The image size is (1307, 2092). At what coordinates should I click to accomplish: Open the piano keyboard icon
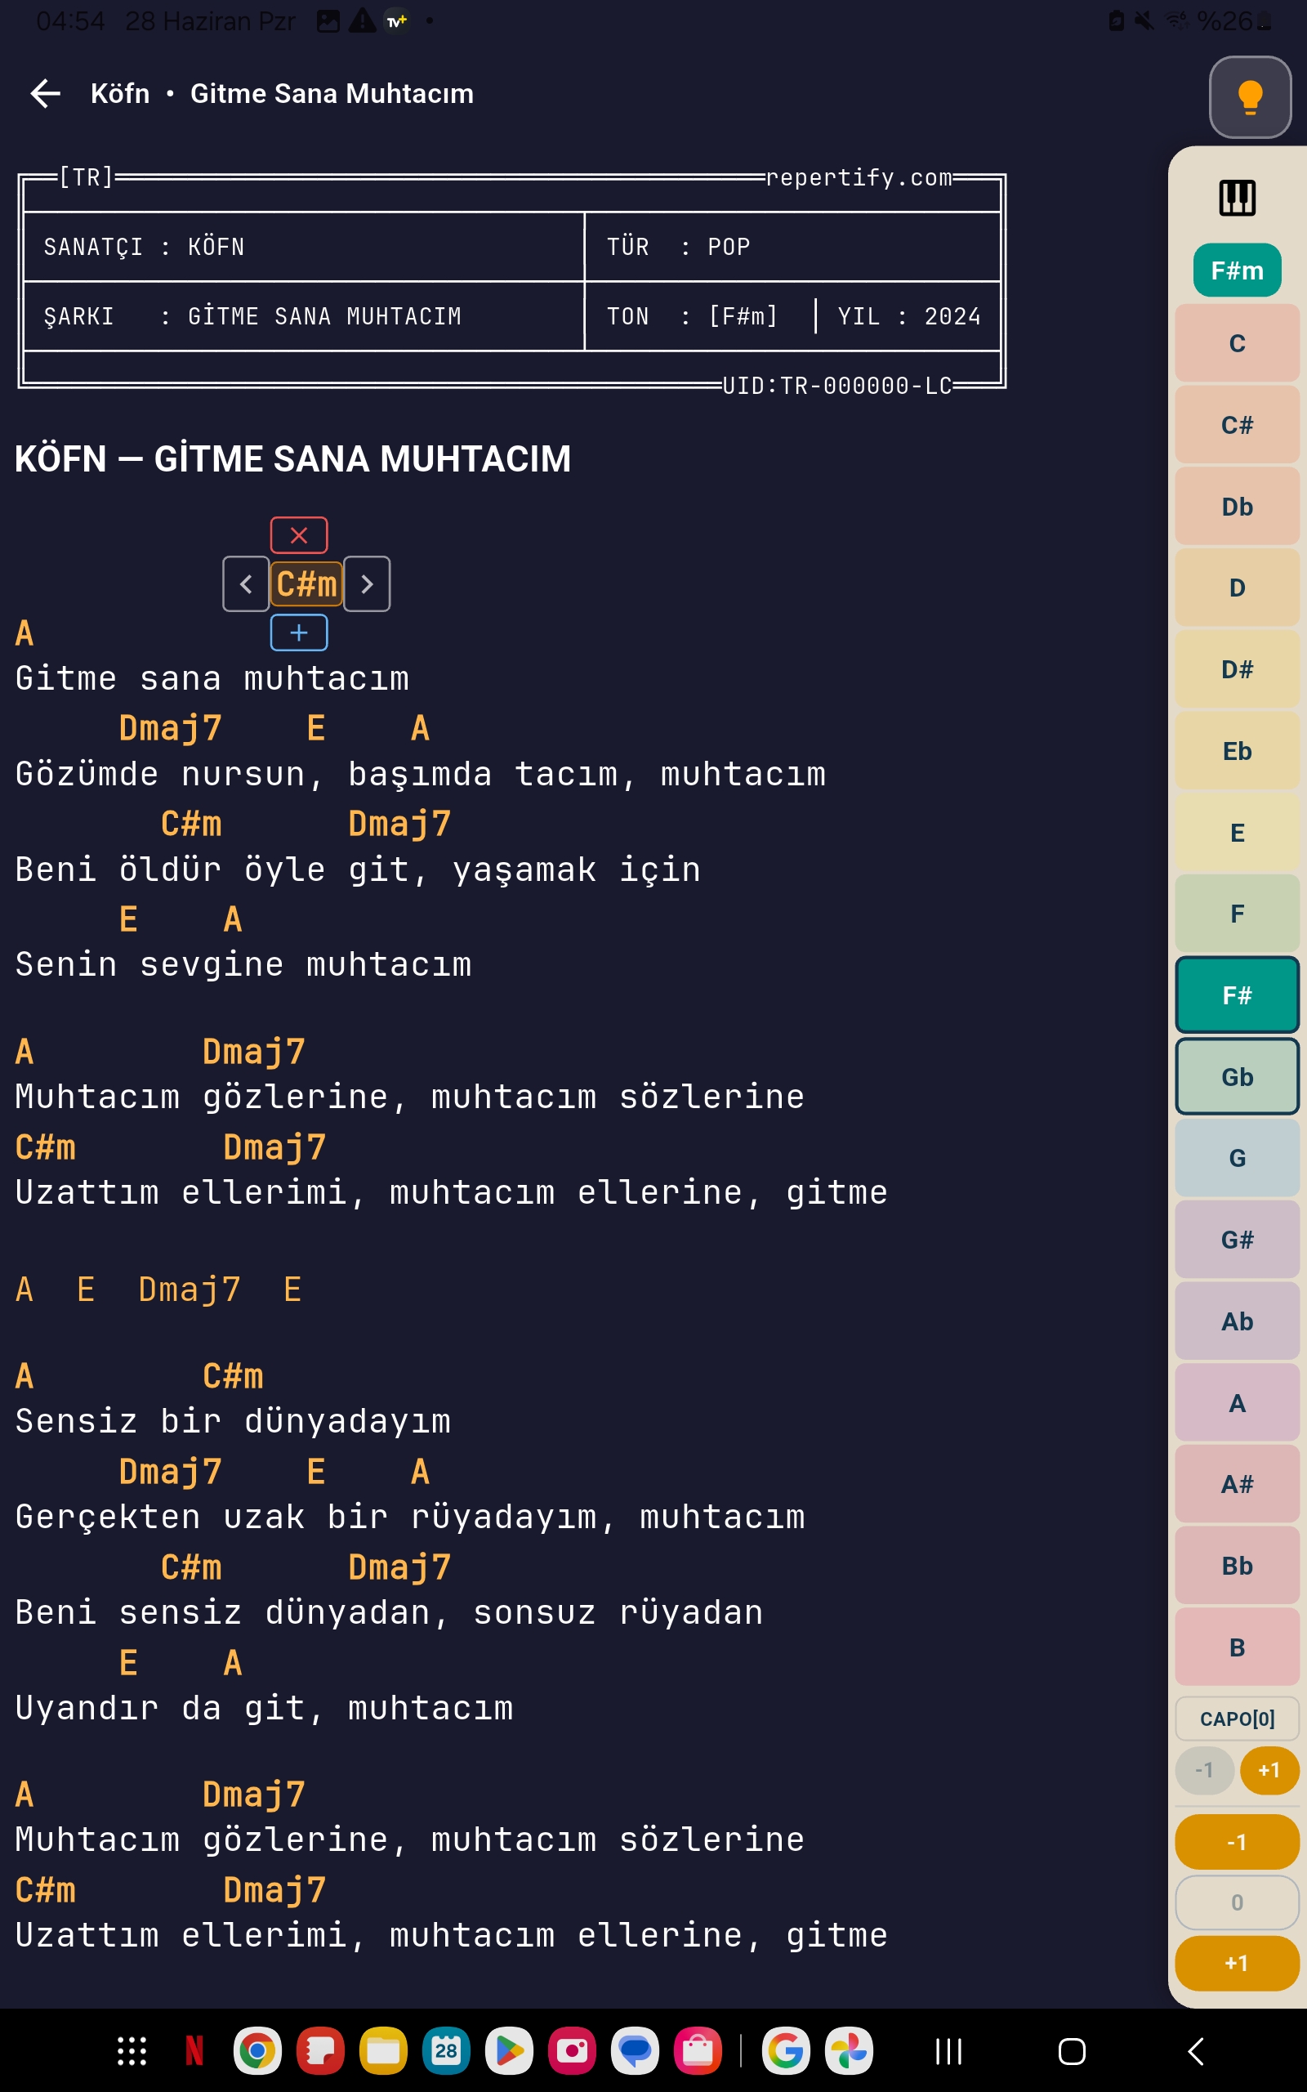click(x=1237, y=198)
